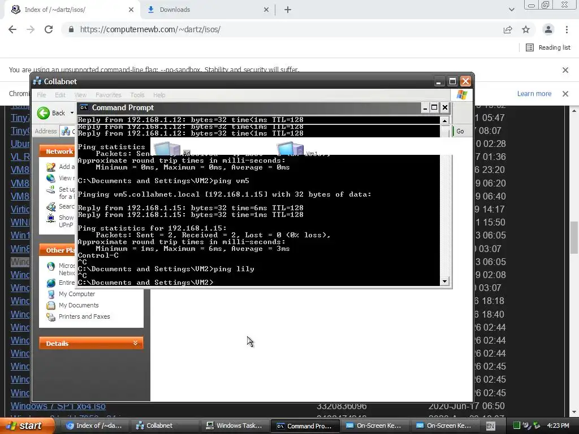Switch to Windows Task Manager taskbar button
The width and height of the screenshot is (579, 434).
tap(234, 426)
